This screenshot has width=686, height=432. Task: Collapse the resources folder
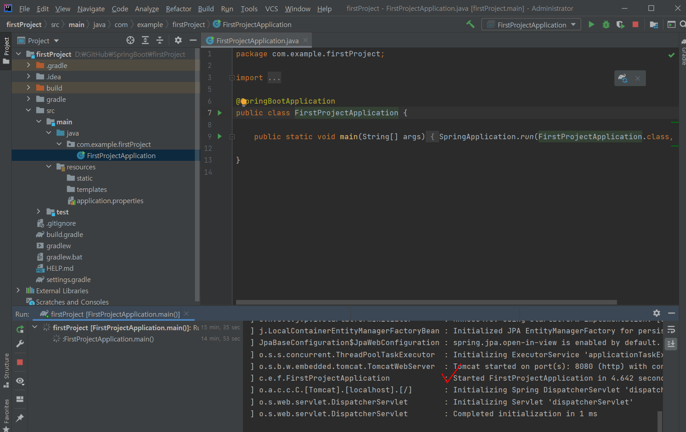point(49,166)
